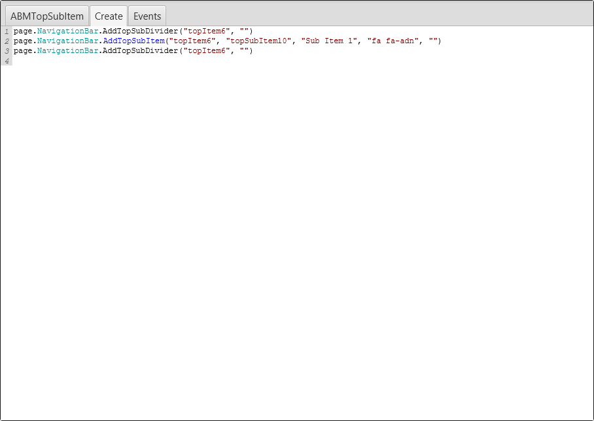The image size is (594, 421).
Task: Click "topItem6" string on line 1
Action: (207, 31)
